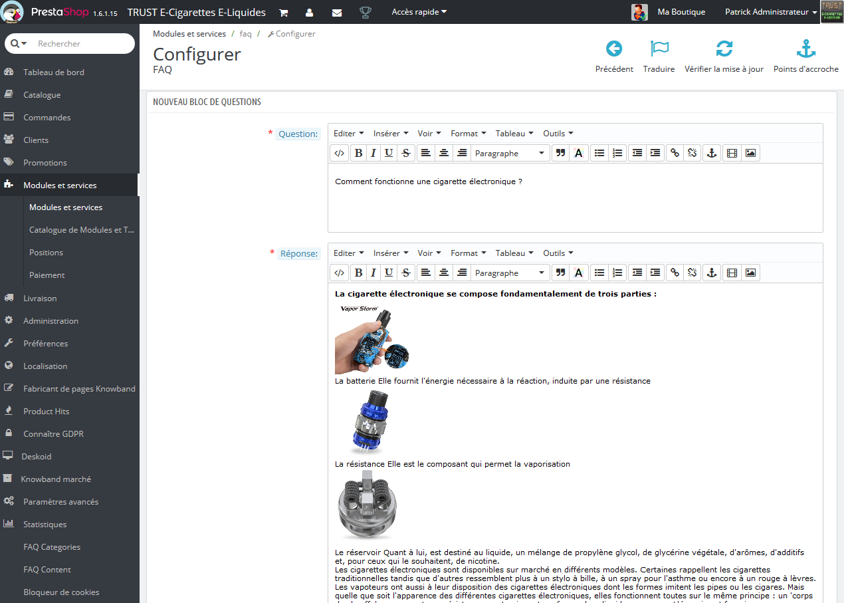This screenshot has width=844, height=603.
Task: Click the Rechercher search field
Action: (x=83, y=44)
